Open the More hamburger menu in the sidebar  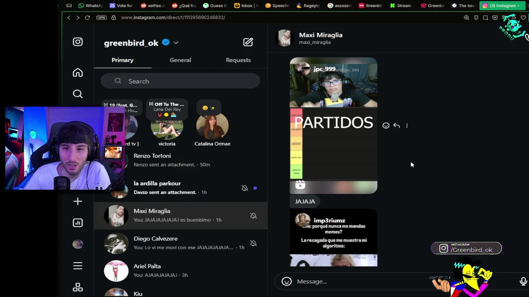78,266
